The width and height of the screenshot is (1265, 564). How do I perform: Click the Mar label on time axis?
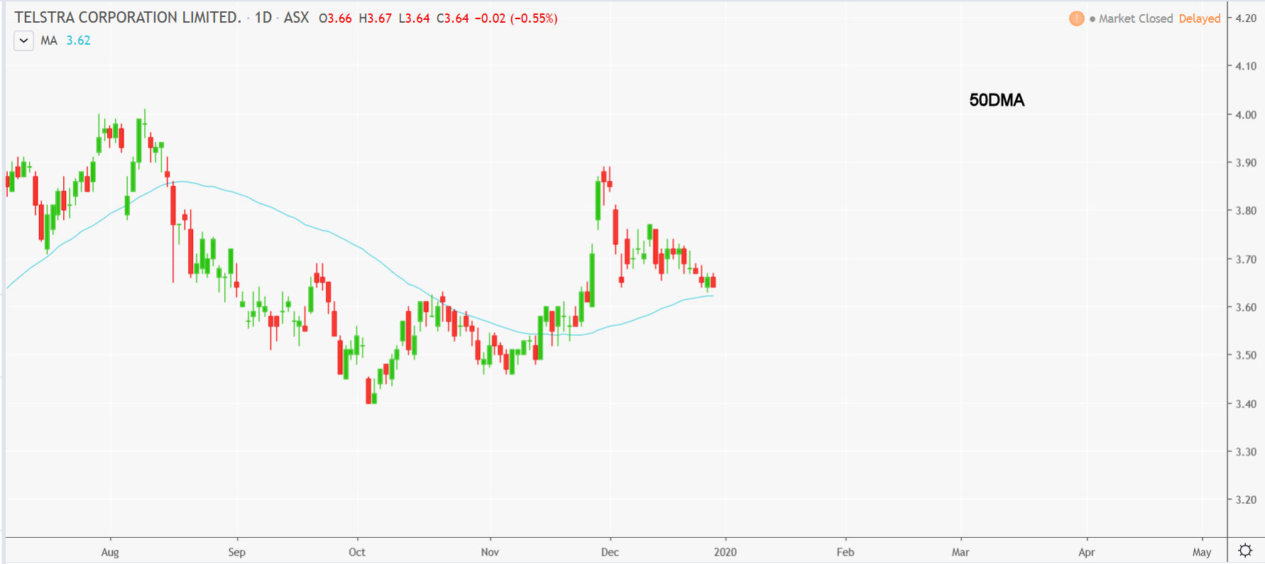tap(960, 552)
